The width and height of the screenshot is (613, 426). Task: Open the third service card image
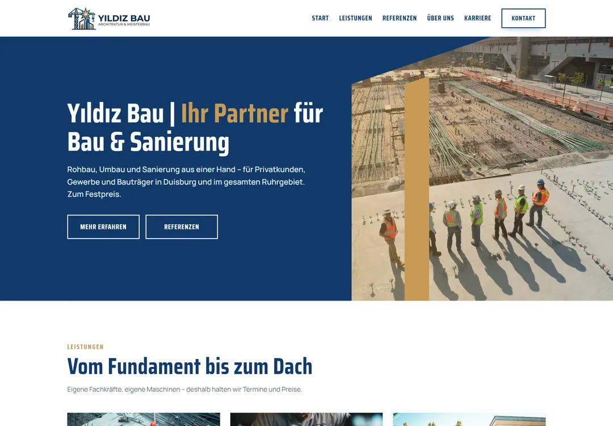pyautogui.click(x=469, y=419)
